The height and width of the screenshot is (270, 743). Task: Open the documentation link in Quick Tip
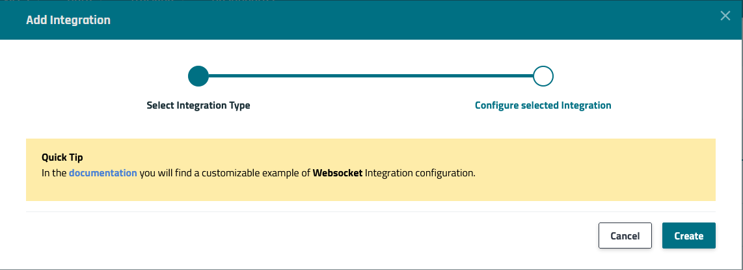(103, 174)
